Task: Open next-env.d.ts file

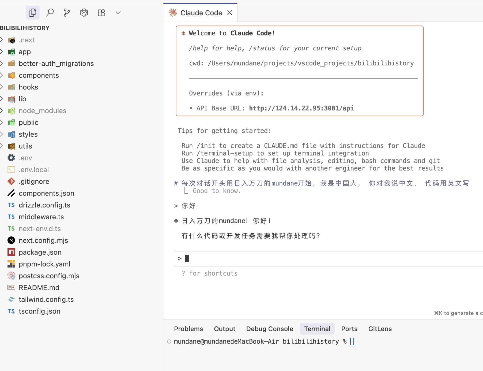Action: [x=40, y=229]
